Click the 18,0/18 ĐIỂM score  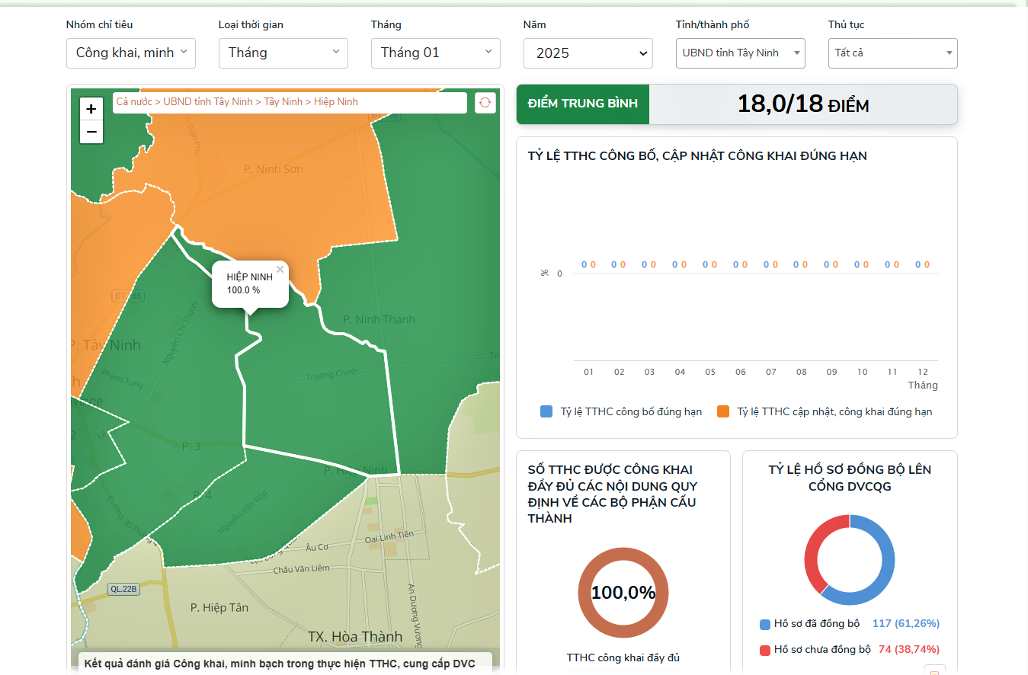tap(803, 104)
